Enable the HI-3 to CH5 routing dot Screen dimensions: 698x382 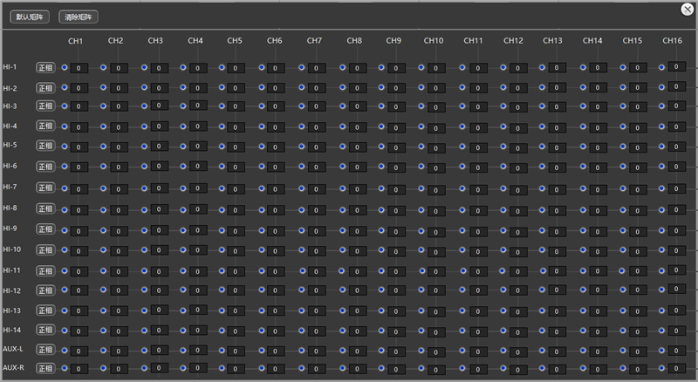[222, 106]
